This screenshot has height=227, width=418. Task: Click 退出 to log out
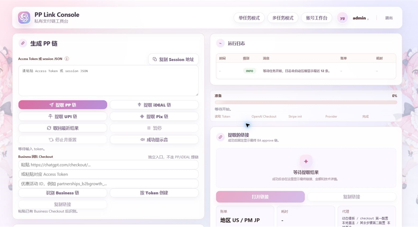click(x=389, y=18)
